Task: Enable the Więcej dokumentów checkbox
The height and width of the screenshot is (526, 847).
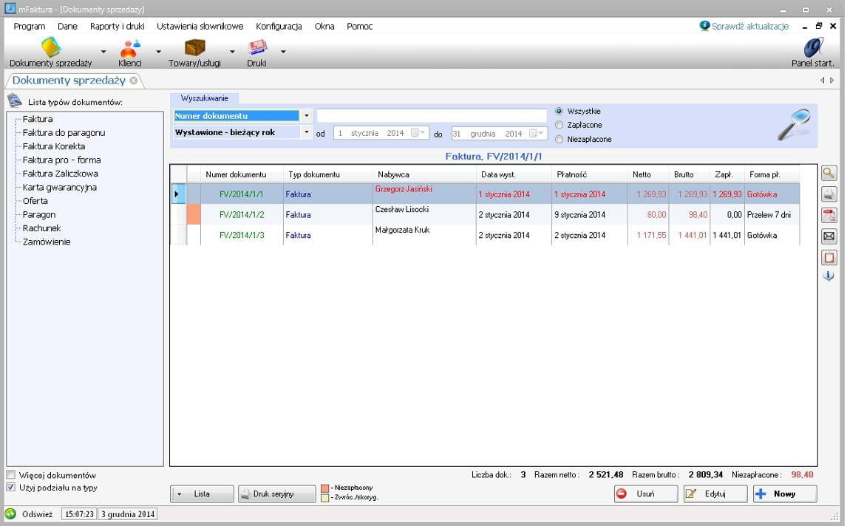Action: pos(11,475)
